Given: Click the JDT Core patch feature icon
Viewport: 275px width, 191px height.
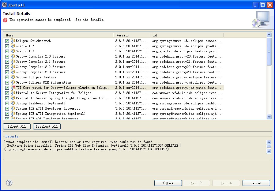Looking at the screenshot, I should pyautogui.click(x=13, y=88).
